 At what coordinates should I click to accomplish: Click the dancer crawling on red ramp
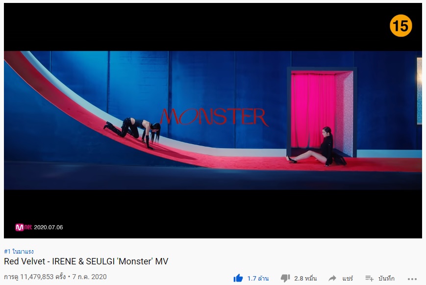click(x=132, y=133)
